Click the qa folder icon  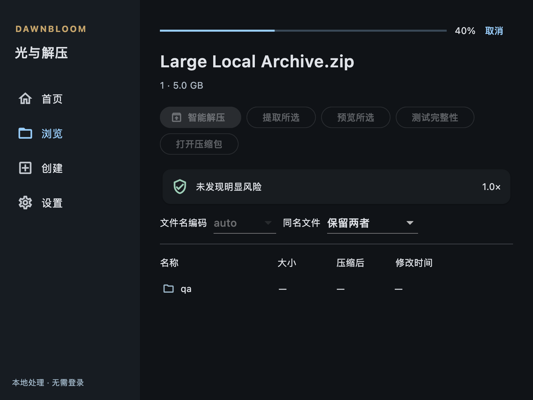coord(169,289)
